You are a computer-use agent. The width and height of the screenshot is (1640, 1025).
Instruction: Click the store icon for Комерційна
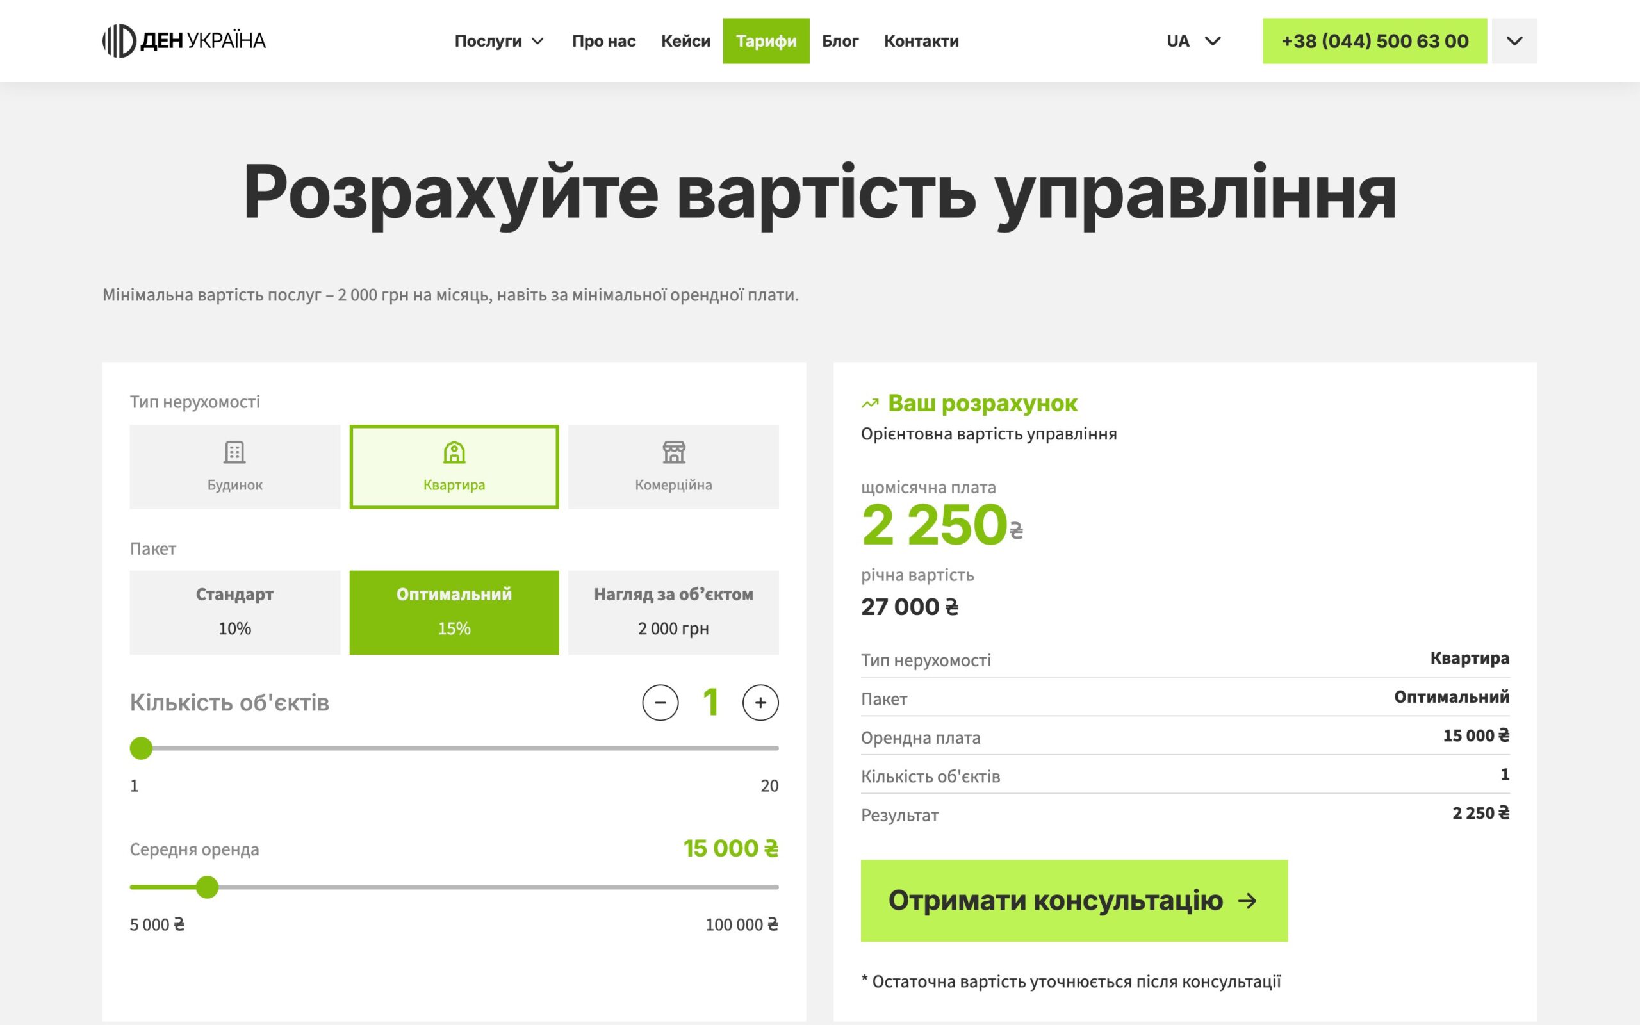tap(674, 452)
